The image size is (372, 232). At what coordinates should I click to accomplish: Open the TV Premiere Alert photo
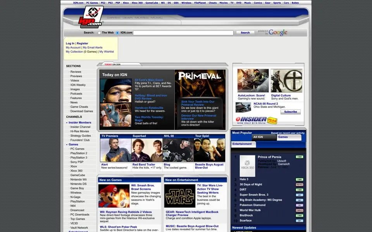pos(115,150)
